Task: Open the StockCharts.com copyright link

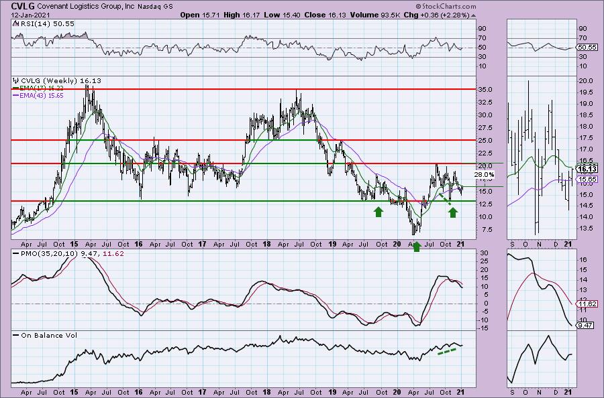Action: pyautogui.click(x=446, y=6)
